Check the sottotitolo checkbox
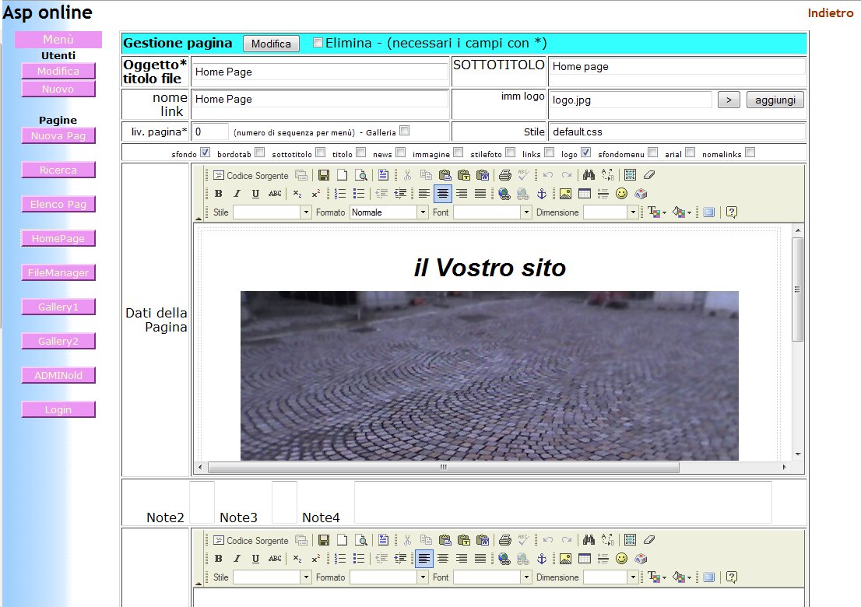 [321, 153]
